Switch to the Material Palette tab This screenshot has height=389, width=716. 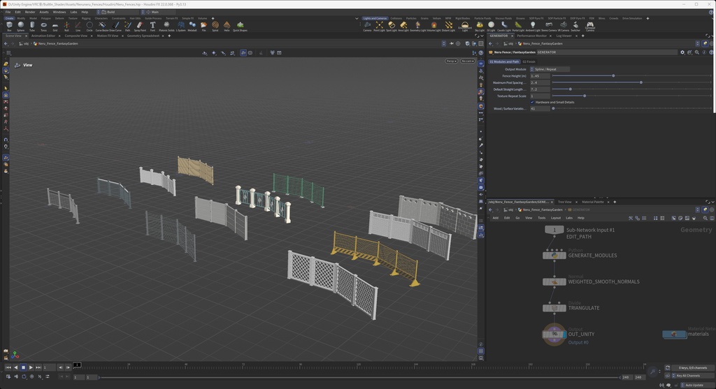593,202
